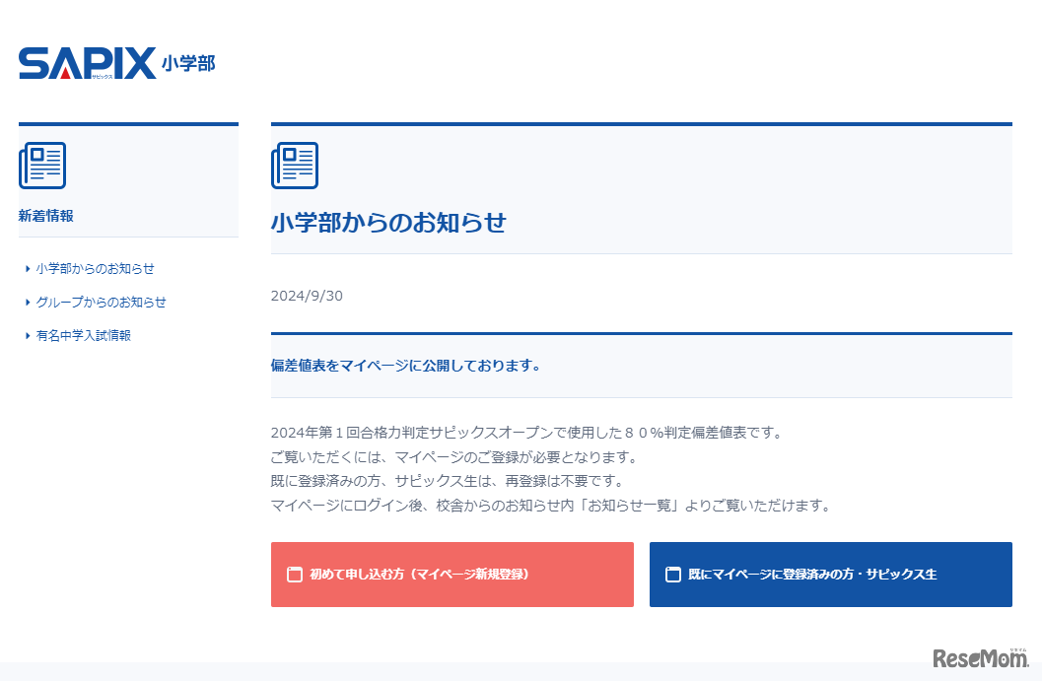The image size is (1042, 681).
Task: Click the red 初めて申し込む方（マイページ新規登録） button
Action: coord(452,574)
